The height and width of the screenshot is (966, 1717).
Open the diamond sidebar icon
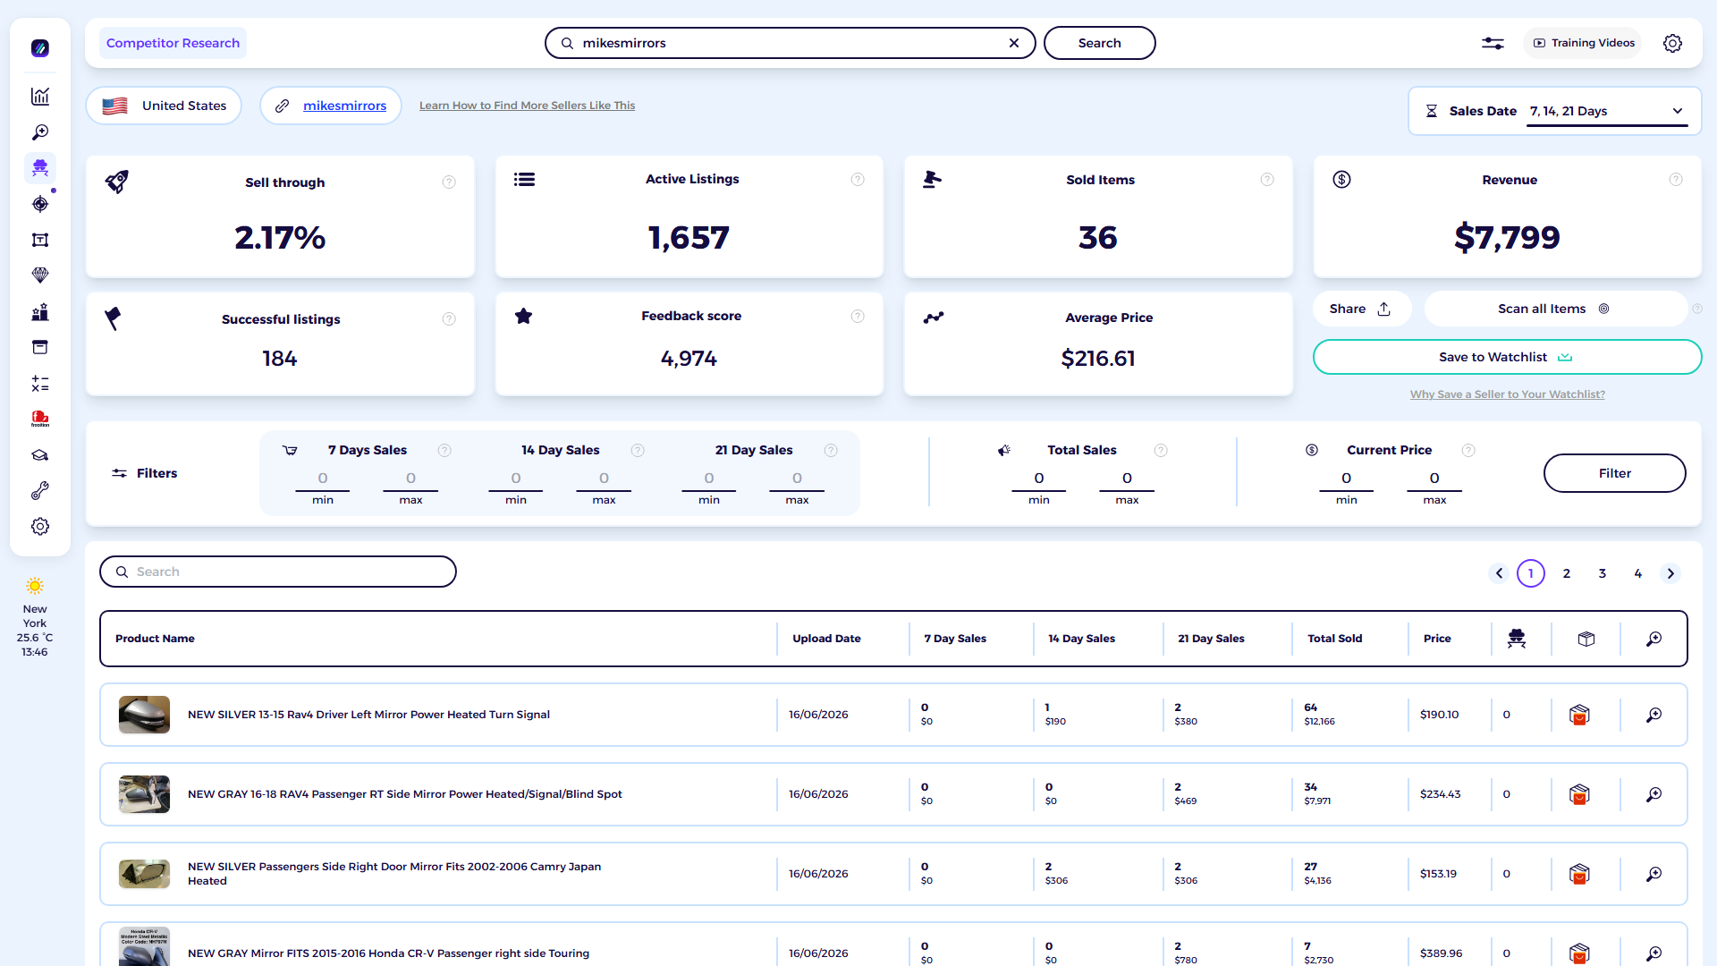pyautogui.click(x=40, y=275)
